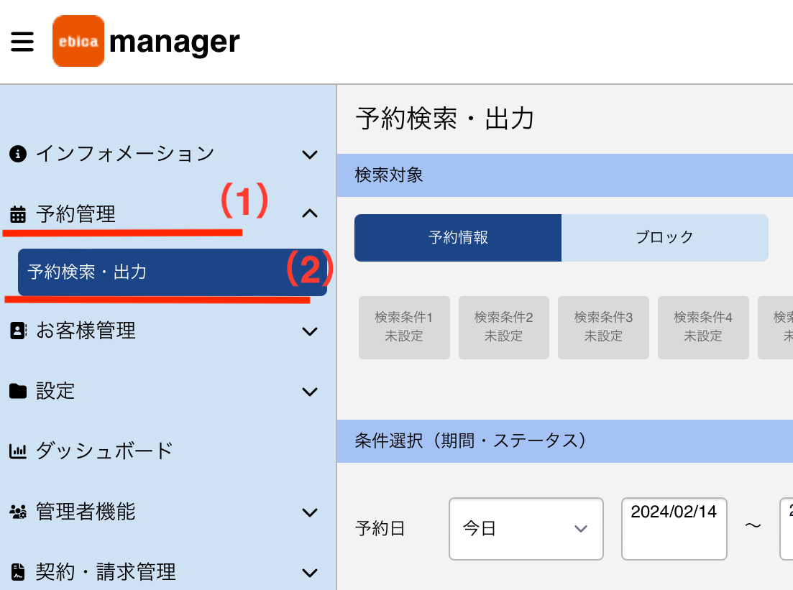Click the calendar icon beside 予約管理
This screenshot has height=590, width=793.
(x=18, y=214)
